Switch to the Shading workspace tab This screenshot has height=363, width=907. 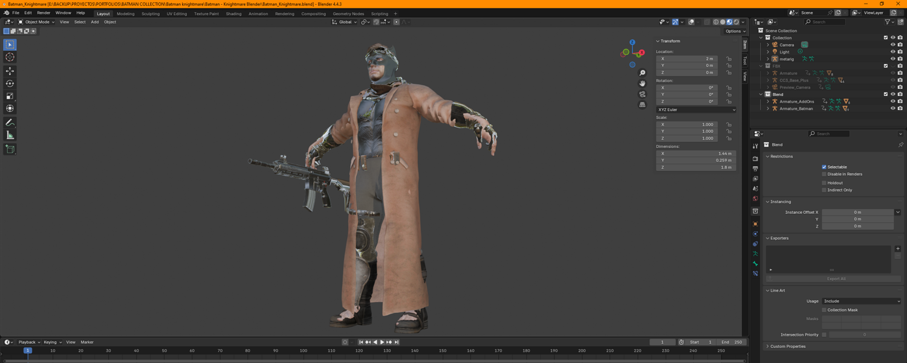233,14
